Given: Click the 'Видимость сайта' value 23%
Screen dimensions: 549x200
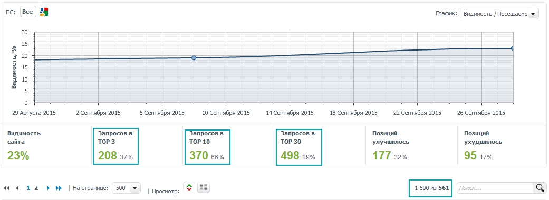Looking at the screenshot, I should point(18,156).
